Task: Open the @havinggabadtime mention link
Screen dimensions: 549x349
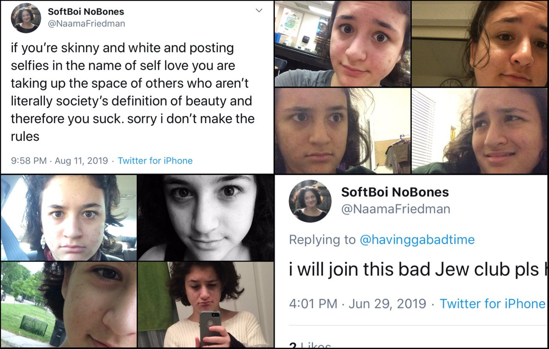Action: (x=417, y=239)
